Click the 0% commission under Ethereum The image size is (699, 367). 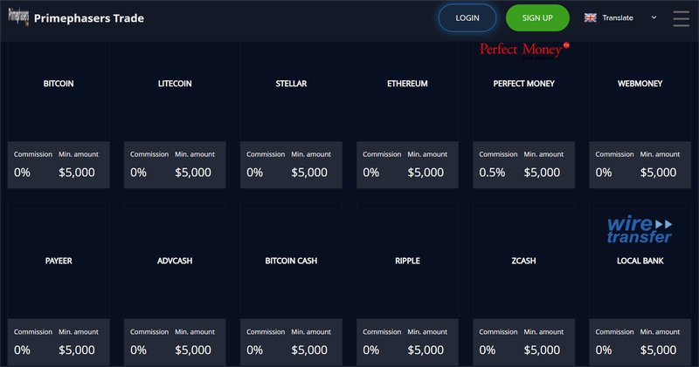click(x=370, y=173)
